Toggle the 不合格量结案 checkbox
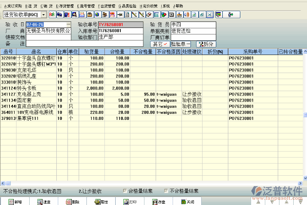The height and width of the screenshot is (205, 307). click(x=166, y=191)
